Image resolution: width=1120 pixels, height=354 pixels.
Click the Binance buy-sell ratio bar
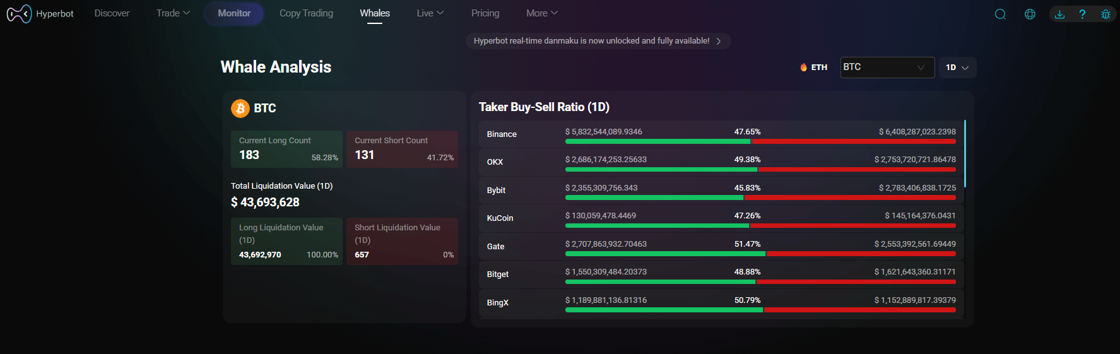point(760,141)
